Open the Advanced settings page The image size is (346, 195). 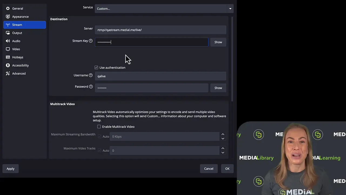point(25,73)
